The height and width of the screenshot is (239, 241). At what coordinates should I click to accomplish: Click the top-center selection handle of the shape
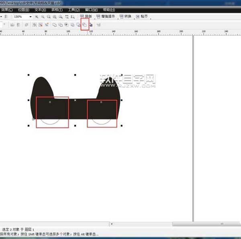75,75
